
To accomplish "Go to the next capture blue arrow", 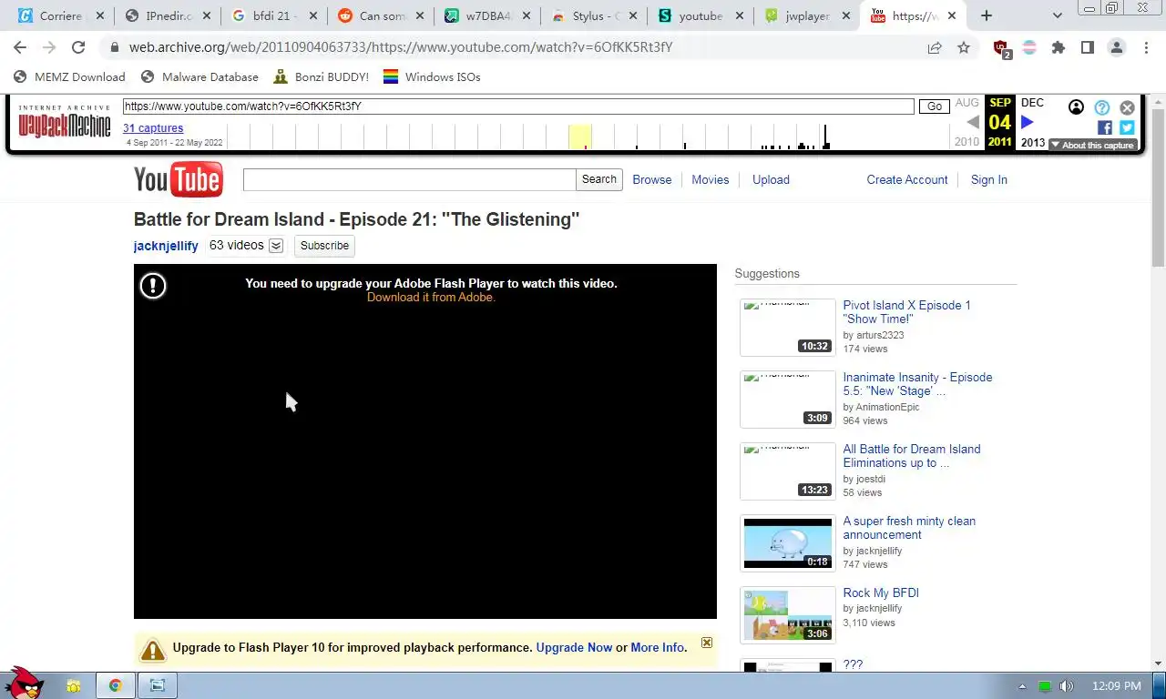I will click(x=1028, y=122).
